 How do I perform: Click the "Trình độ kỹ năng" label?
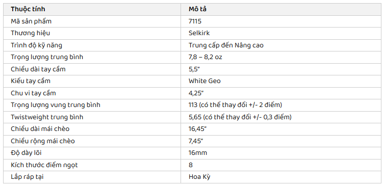(37, 45)
